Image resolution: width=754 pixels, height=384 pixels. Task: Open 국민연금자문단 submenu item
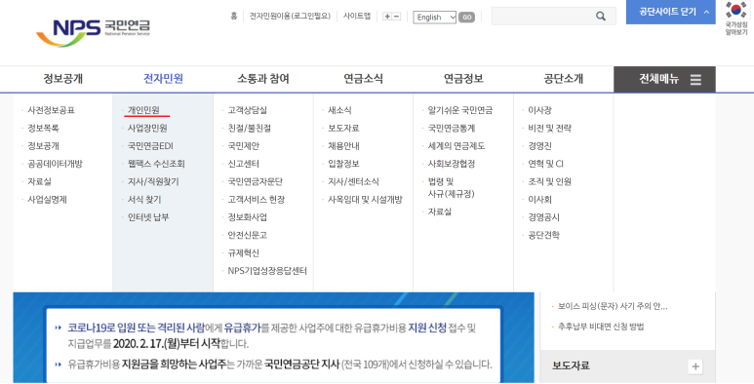(255, 181)
